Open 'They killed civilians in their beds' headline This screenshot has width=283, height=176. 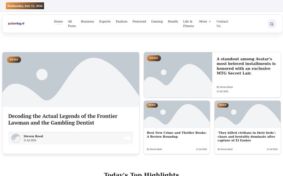point(247,136)
